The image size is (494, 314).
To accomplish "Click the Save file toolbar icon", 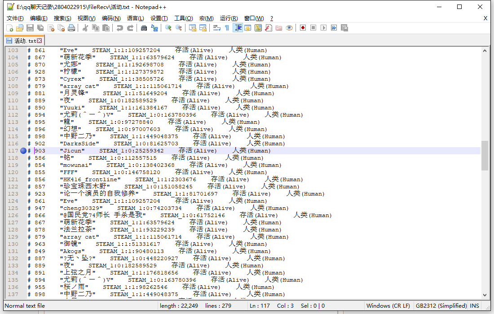I will point(30,28).
